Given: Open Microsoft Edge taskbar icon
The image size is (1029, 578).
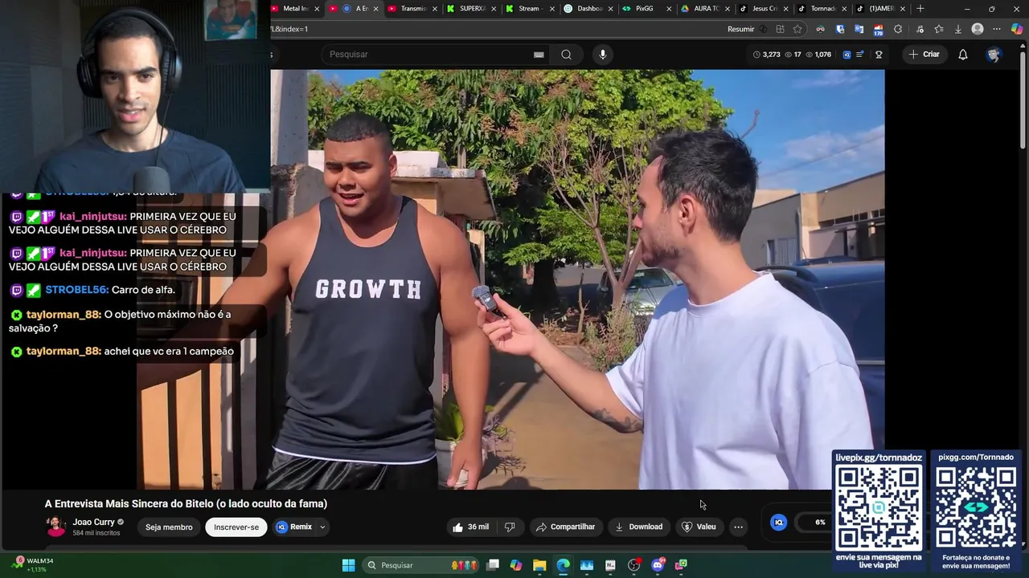Looking at the screenshot, I should [563, 565].
